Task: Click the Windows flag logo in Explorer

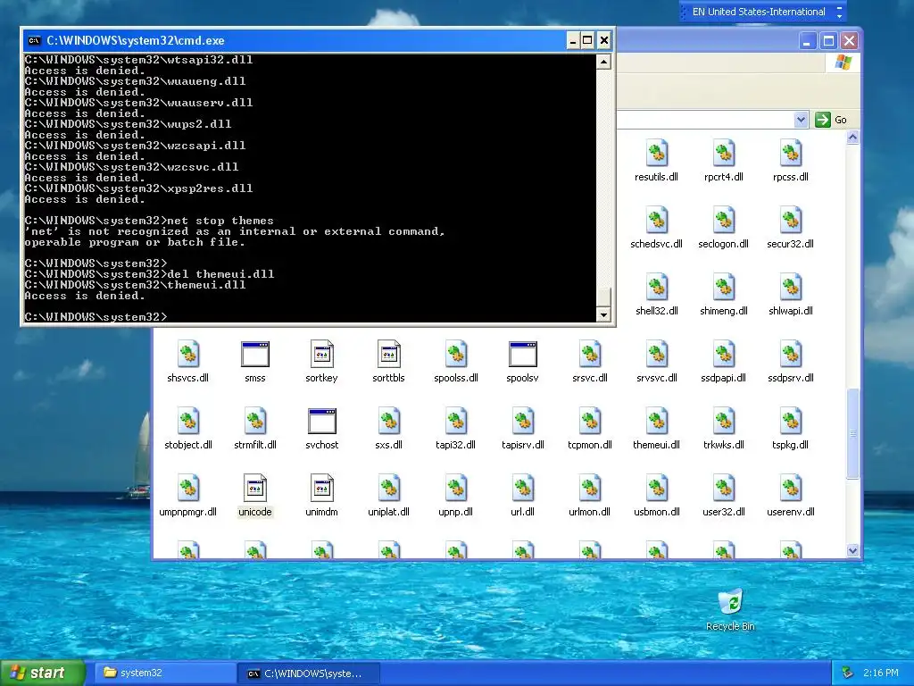Action: pyautogui.click(x=843, y=62)
